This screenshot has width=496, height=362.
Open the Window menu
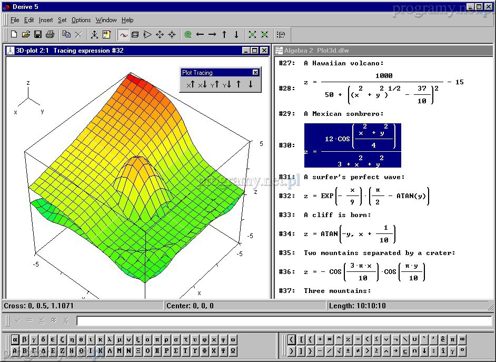click(x=106, y=20)
